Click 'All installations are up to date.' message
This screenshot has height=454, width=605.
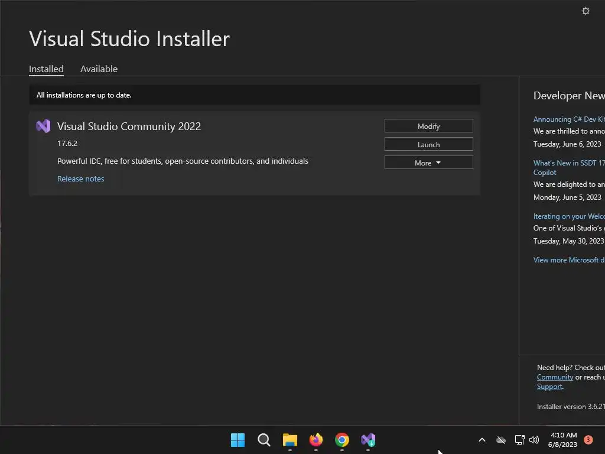click(84, 95)
